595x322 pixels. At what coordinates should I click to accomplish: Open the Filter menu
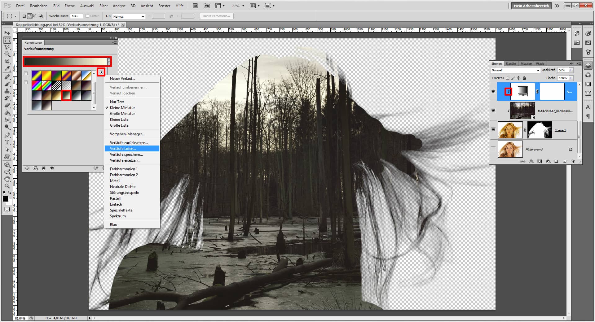(103, 5)
